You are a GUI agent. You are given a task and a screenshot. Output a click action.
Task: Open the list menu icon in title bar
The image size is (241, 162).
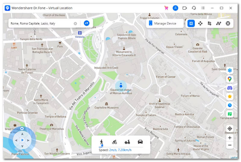point(203,8)
